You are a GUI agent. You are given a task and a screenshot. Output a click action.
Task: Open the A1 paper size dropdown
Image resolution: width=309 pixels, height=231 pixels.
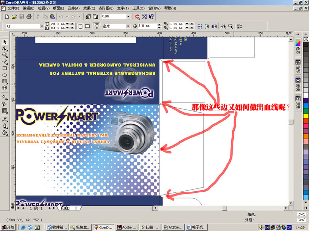[42, 26]
